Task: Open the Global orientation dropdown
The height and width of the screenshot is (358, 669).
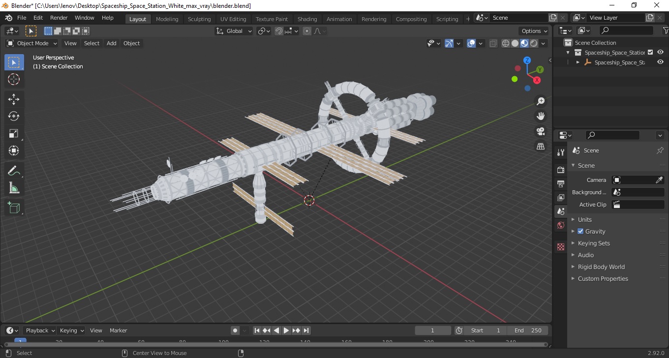Action: [x=234, y=31]
